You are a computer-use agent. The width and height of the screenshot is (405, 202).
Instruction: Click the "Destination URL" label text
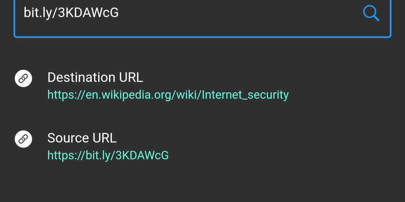click(95, 77)
